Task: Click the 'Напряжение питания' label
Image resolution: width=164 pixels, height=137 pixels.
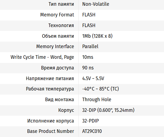Action: [x=50, y=78]
